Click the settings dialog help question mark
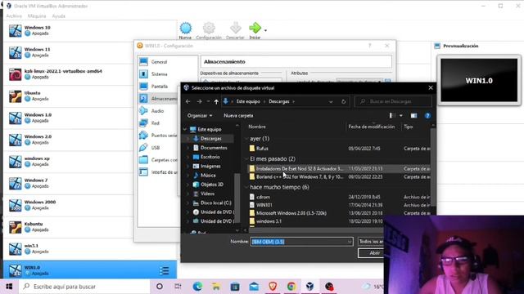Image resolution: width=524 pixels, height=294 pixels. [x=369, y=46]
